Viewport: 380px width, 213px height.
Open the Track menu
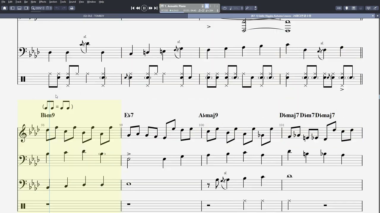pyautogui.click(x=18, y=2)
